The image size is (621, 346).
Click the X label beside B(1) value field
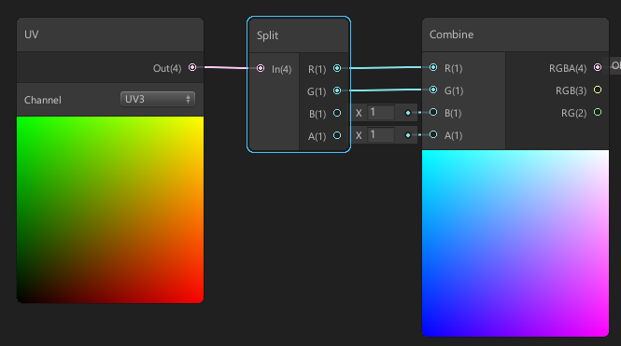coord(359,113)
